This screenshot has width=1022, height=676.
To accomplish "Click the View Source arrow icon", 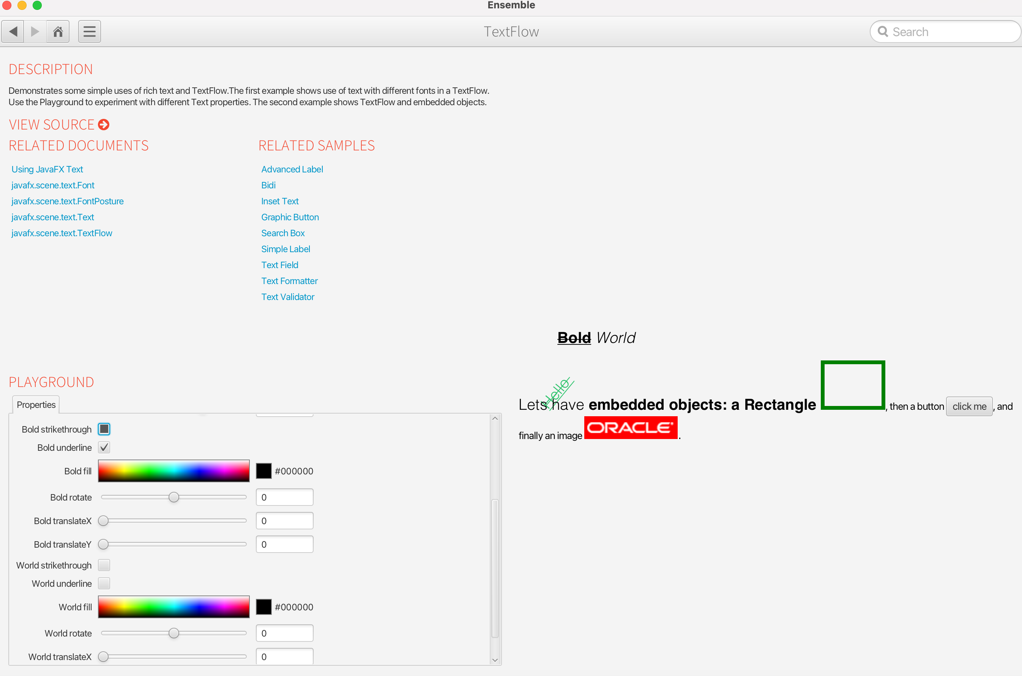I will click(104, 125).
